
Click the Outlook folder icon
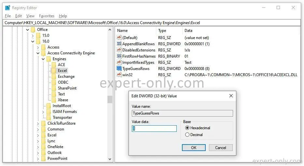tap(44, 153)
